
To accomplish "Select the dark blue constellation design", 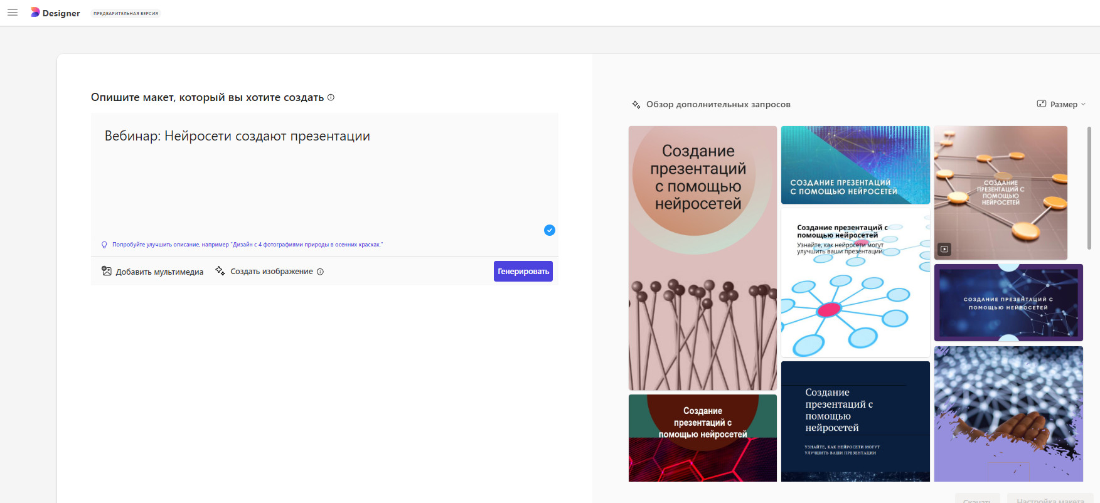I will (x=1008, y=303).
